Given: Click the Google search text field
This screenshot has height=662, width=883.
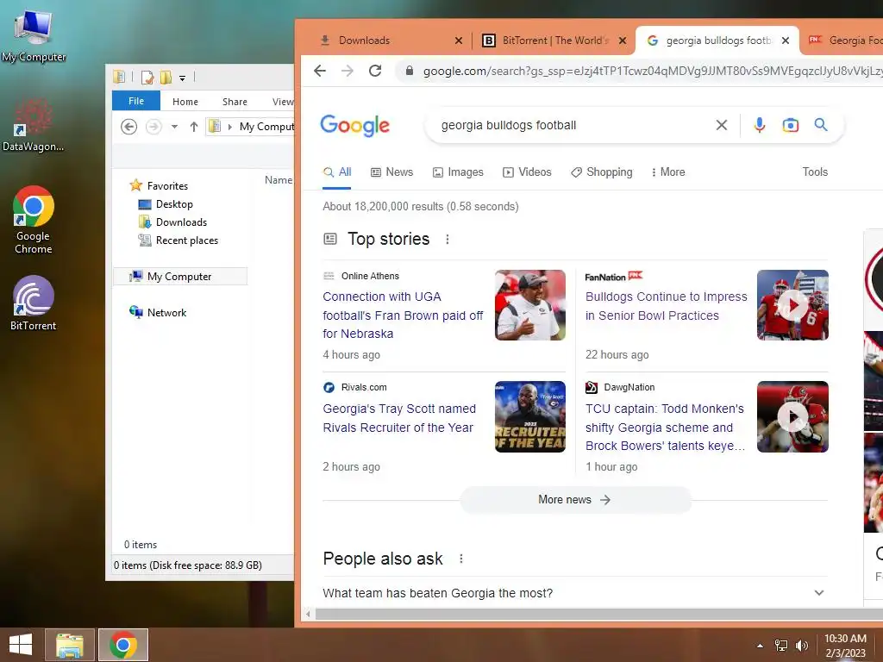Looking at the screenshot, I should point(572,125).
